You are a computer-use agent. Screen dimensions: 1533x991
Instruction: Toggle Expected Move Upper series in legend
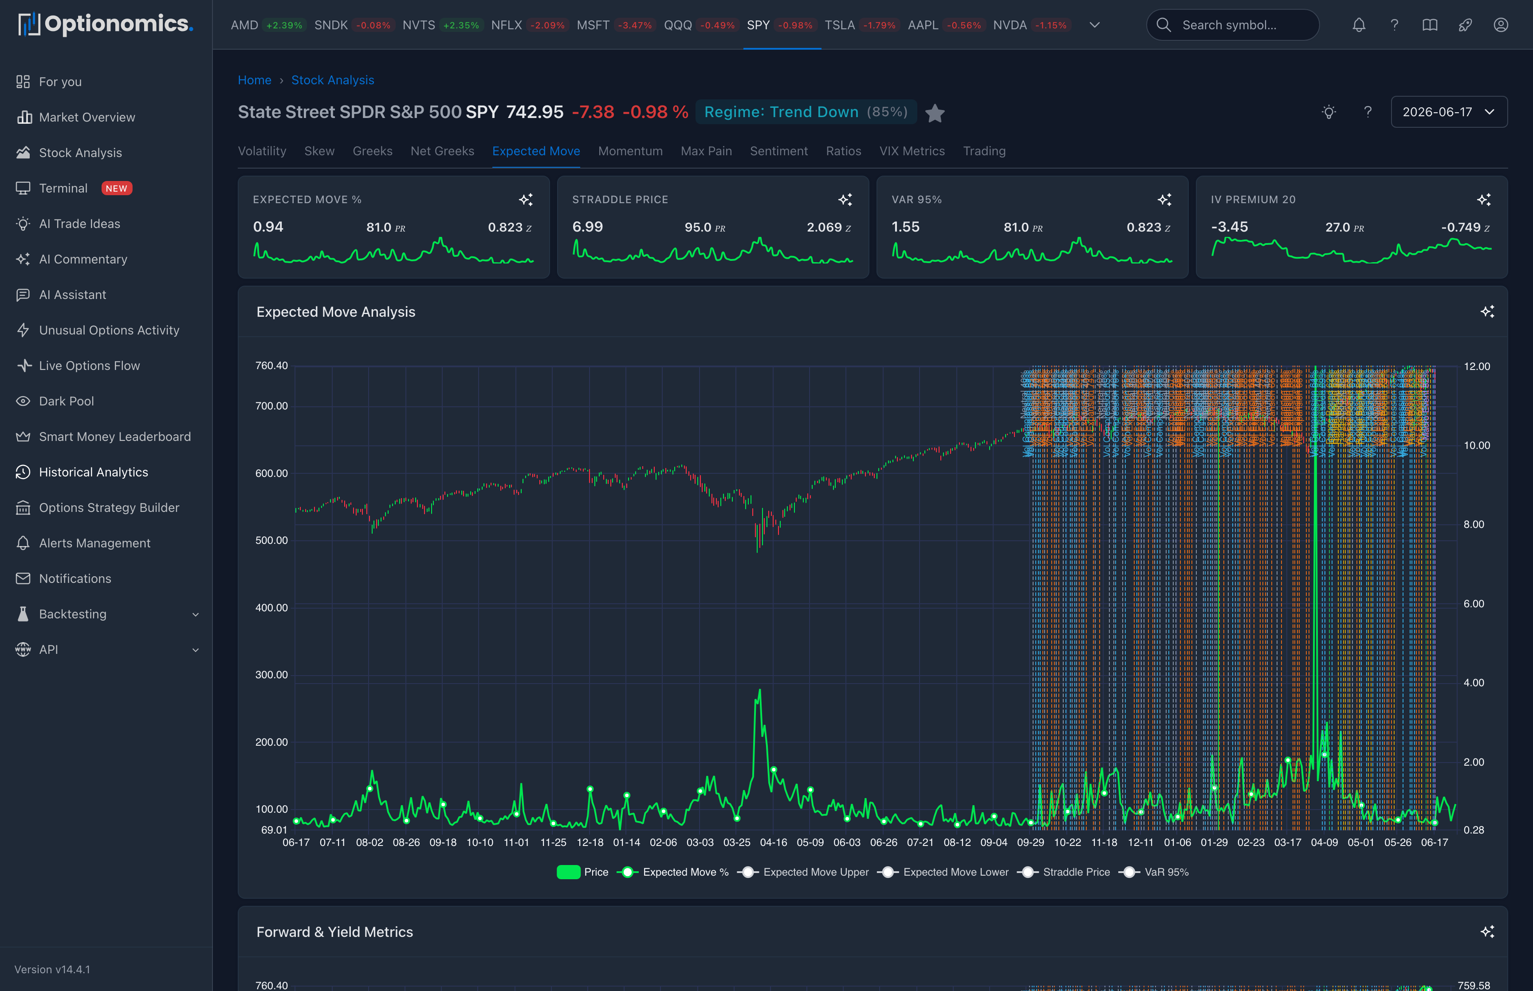pyautogui.click(x=803, y=872)
